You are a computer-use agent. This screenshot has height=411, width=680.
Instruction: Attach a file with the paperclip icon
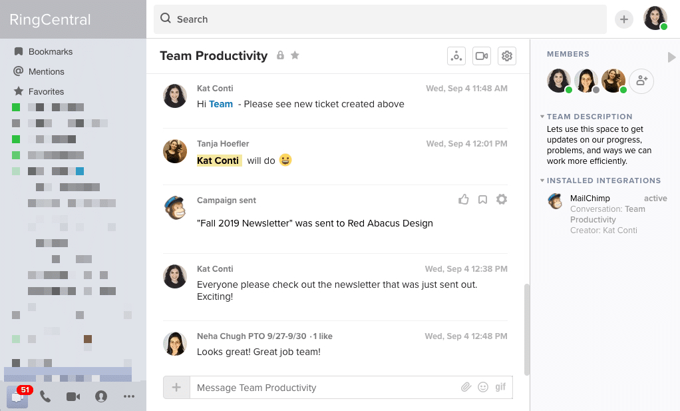tap(466, 388)
